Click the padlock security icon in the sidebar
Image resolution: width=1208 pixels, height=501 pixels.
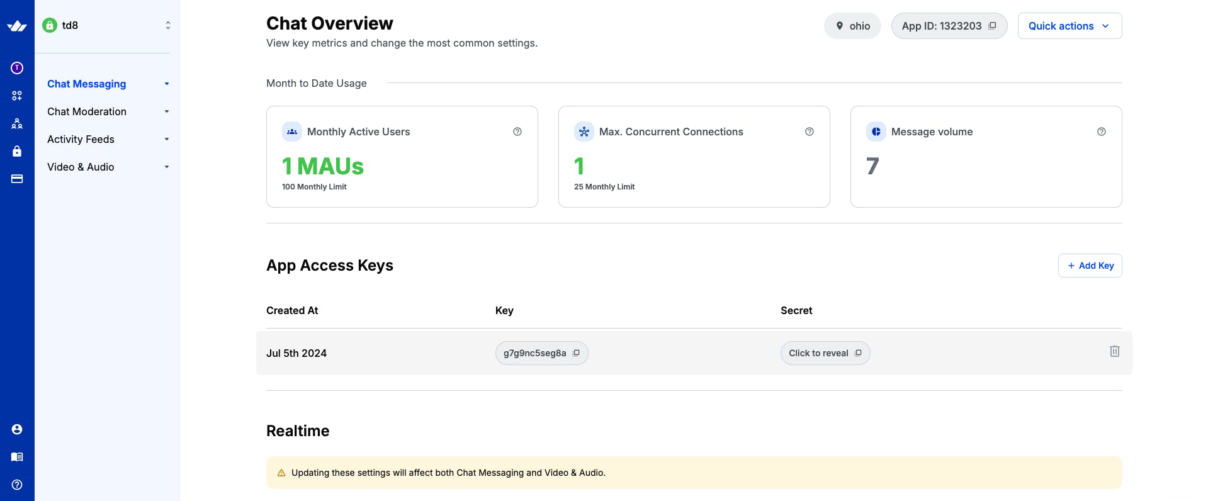coord(17,151)
